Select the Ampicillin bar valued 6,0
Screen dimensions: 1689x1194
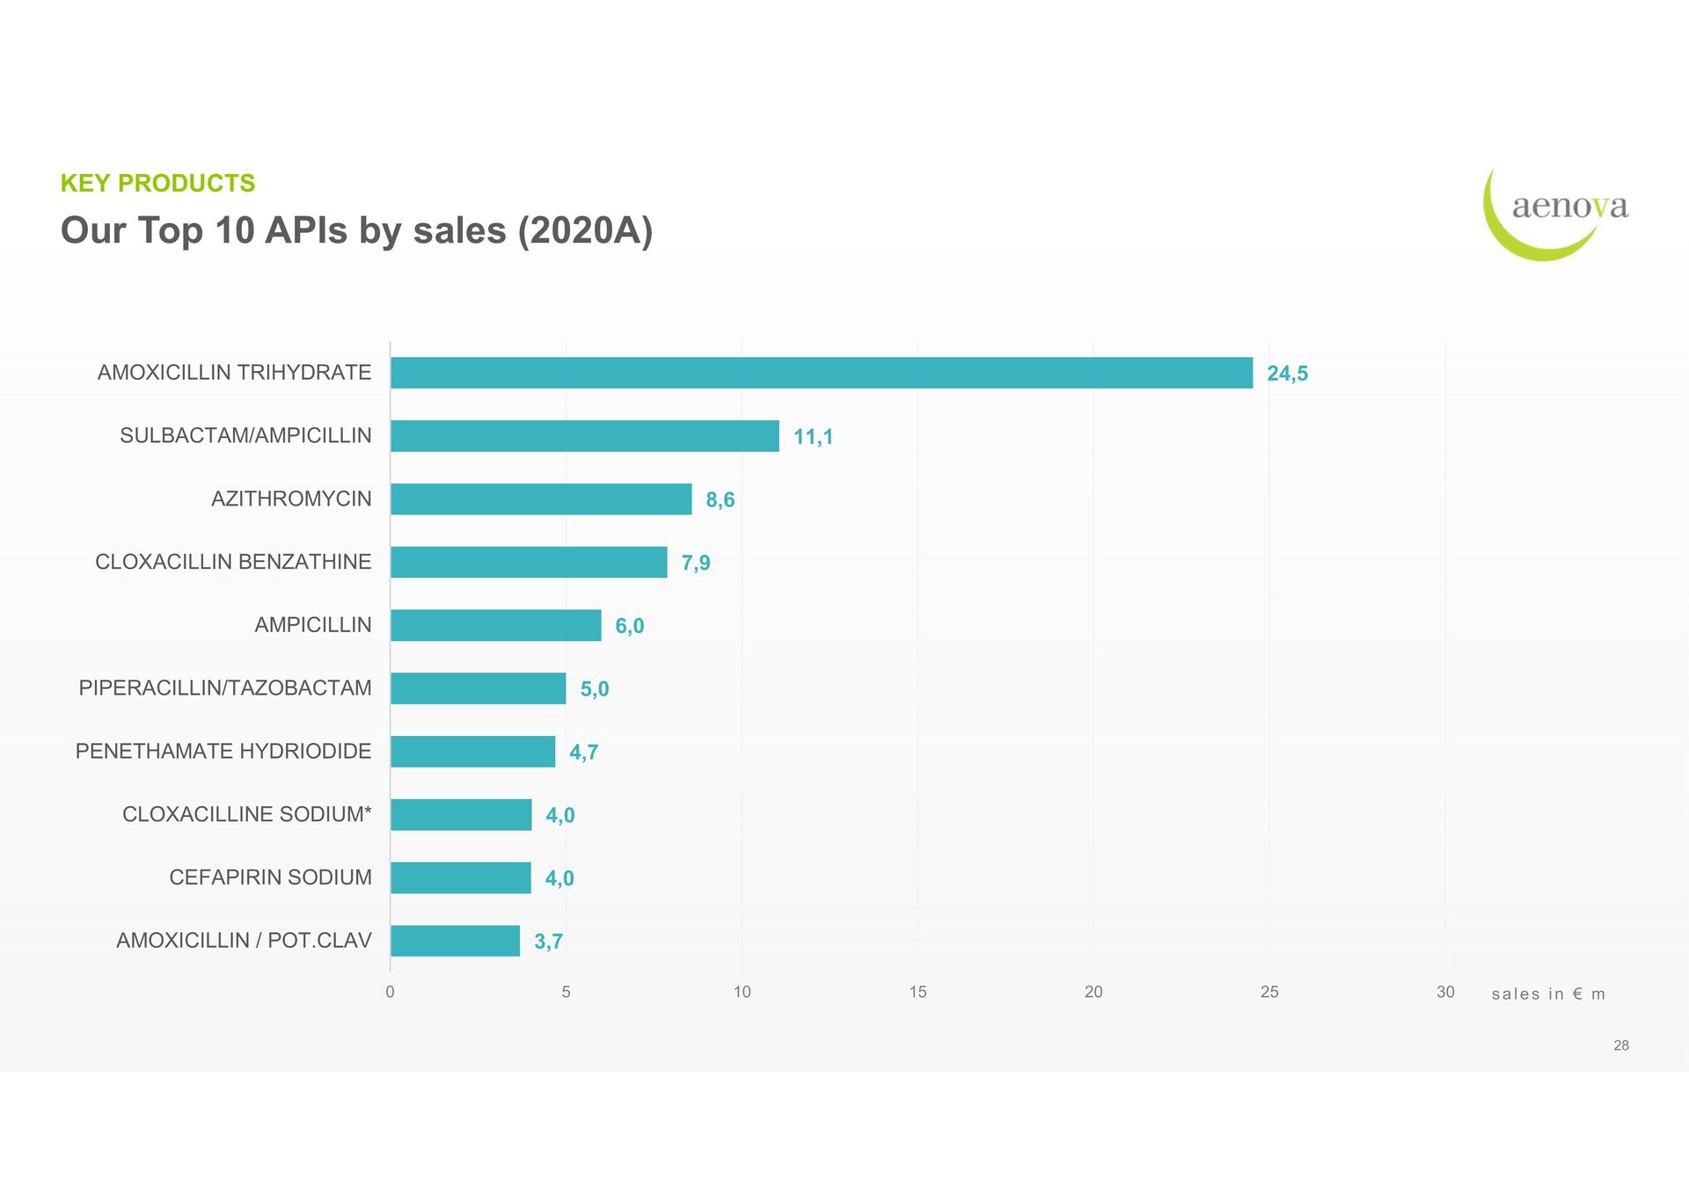pyautogui.click(x=496, y=625)
